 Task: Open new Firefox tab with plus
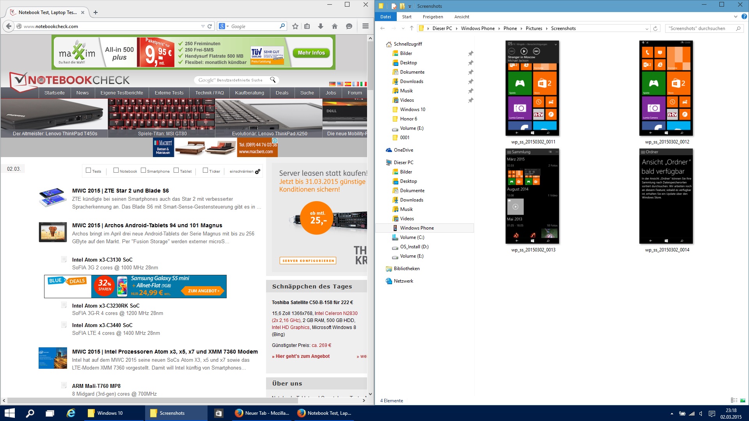pyautogui.click(x=96, y=12)
